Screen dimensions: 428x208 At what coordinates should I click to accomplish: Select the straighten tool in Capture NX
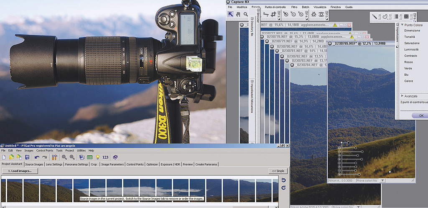(266, 15)
